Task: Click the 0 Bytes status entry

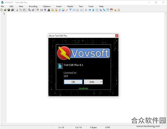Action: coord(93,127)
